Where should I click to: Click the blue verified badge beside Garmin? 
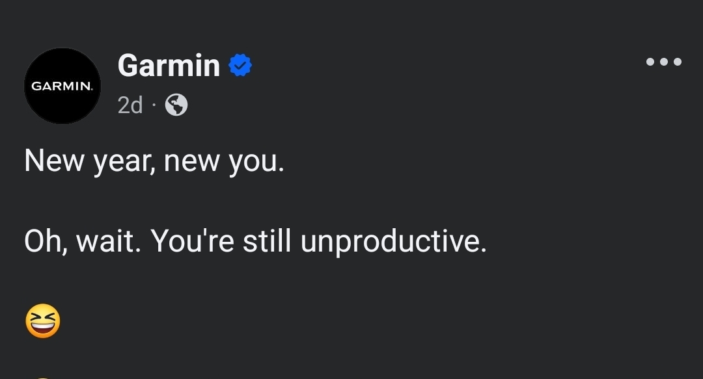pos(240,66)
